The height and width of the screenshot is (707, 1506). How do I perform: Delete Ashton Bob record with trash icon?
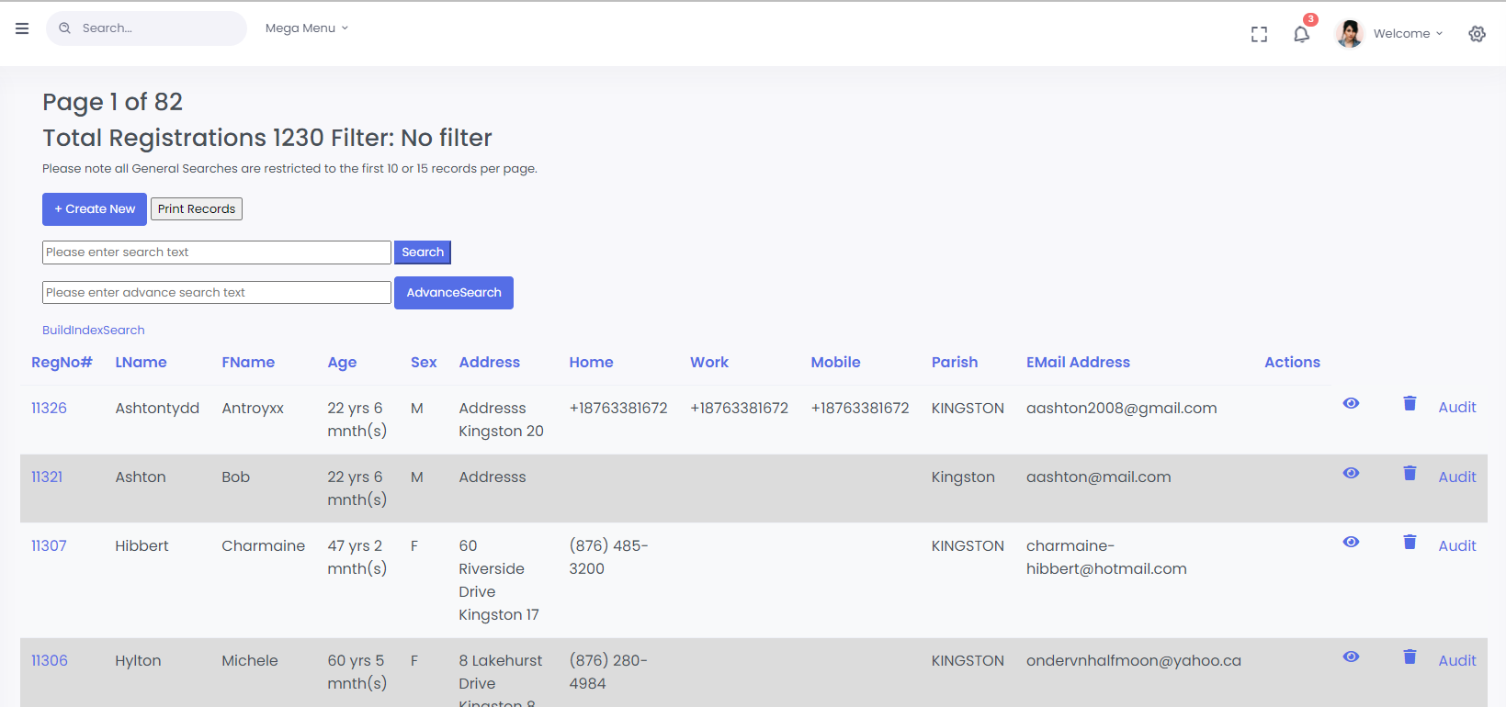[1410, 473]
